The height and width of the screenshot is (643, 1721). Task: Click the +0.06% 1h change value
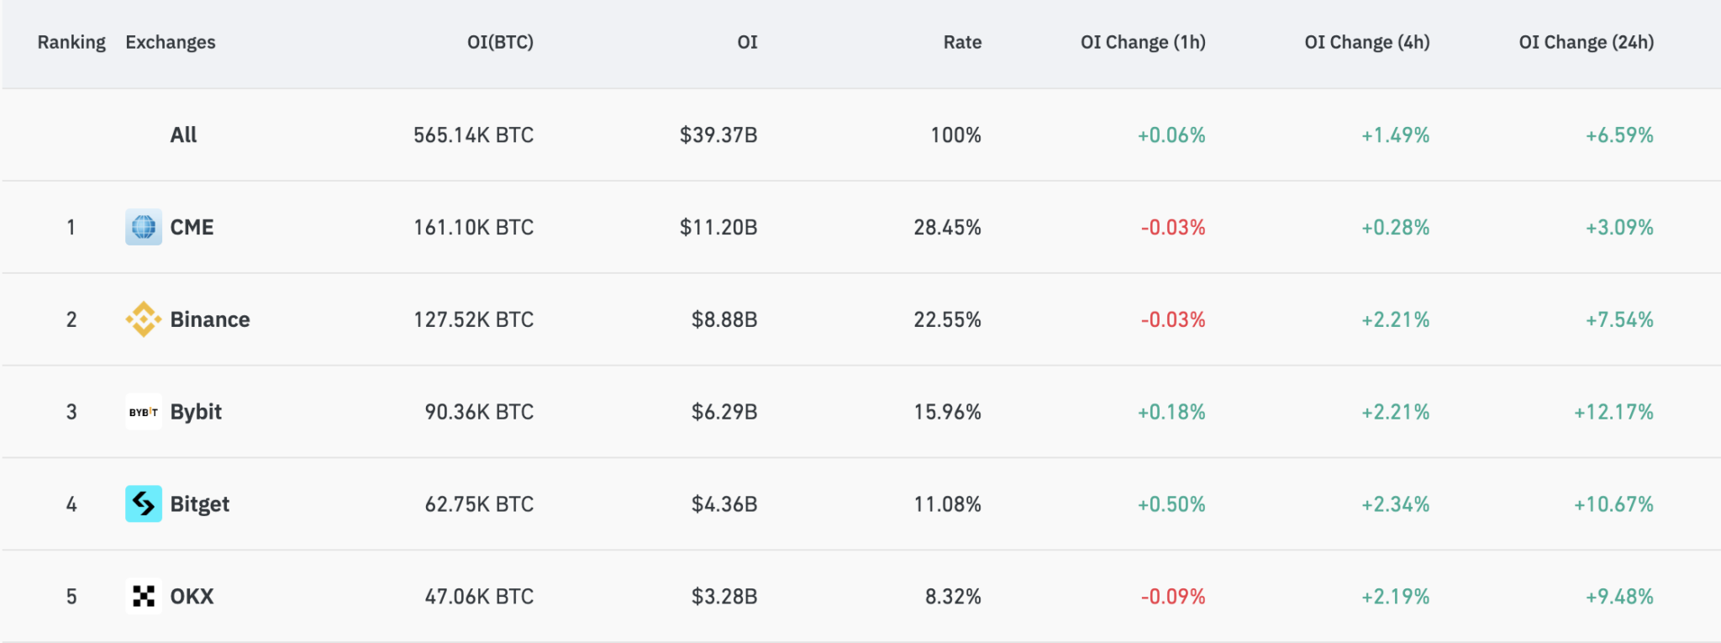click(x=1171, y=134)
